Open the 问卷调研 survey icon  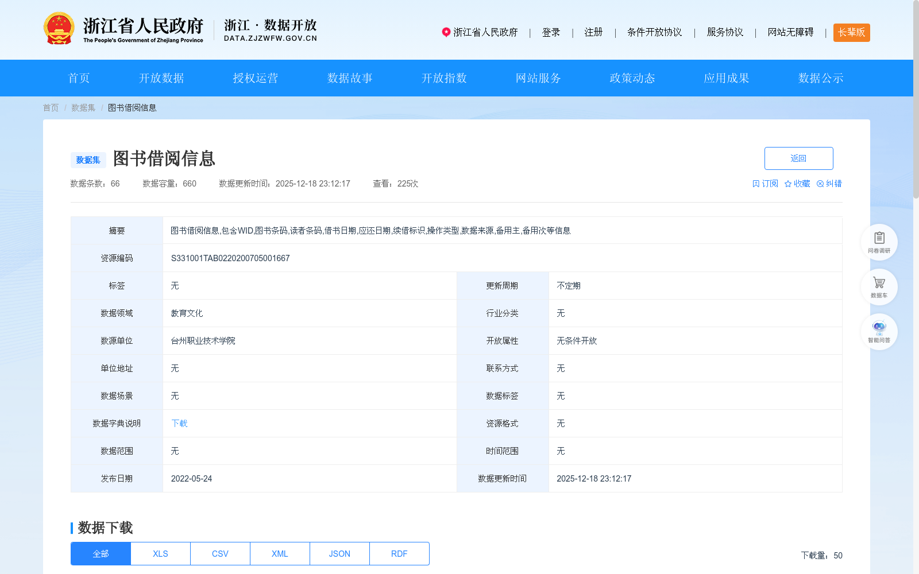879,242
